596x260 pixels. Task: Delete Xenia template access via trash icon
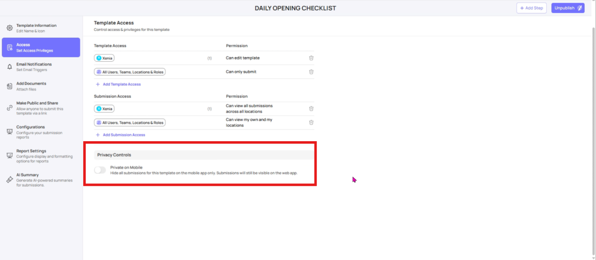click(311, 58)
